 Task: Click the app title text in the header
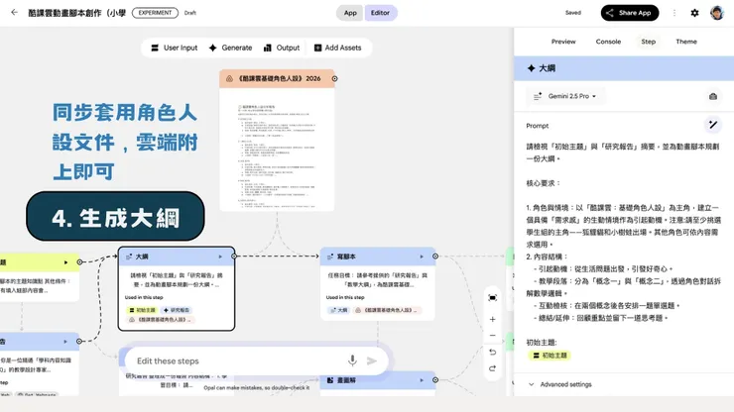[76, 13]
